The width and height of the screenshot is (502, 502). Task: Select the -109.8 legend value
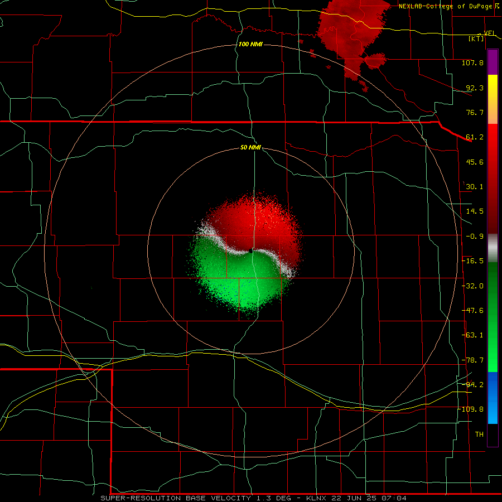[x=471, y=409]
